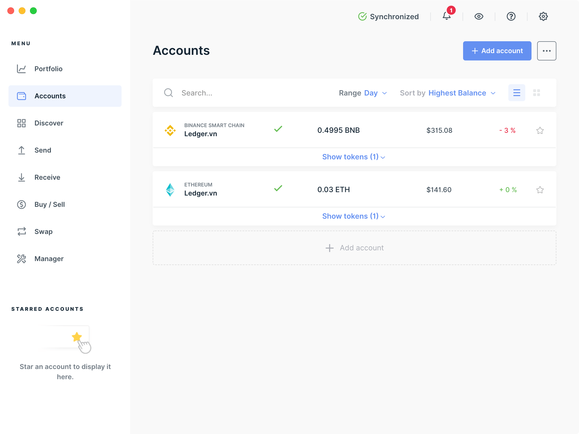The width and height of the screenshot is (579, 434).
Task: Open the help question mark icon
Action: pos(511,16)
